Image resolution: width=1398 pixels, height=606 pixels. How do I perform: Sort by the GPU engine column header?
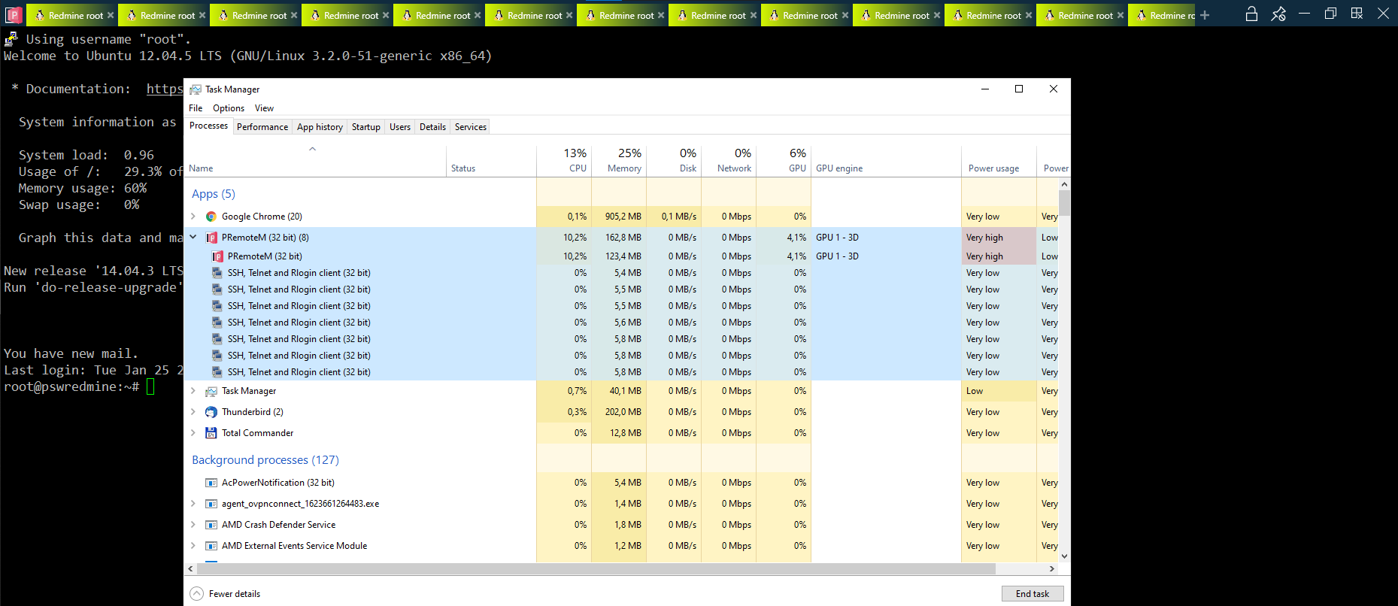886,160
